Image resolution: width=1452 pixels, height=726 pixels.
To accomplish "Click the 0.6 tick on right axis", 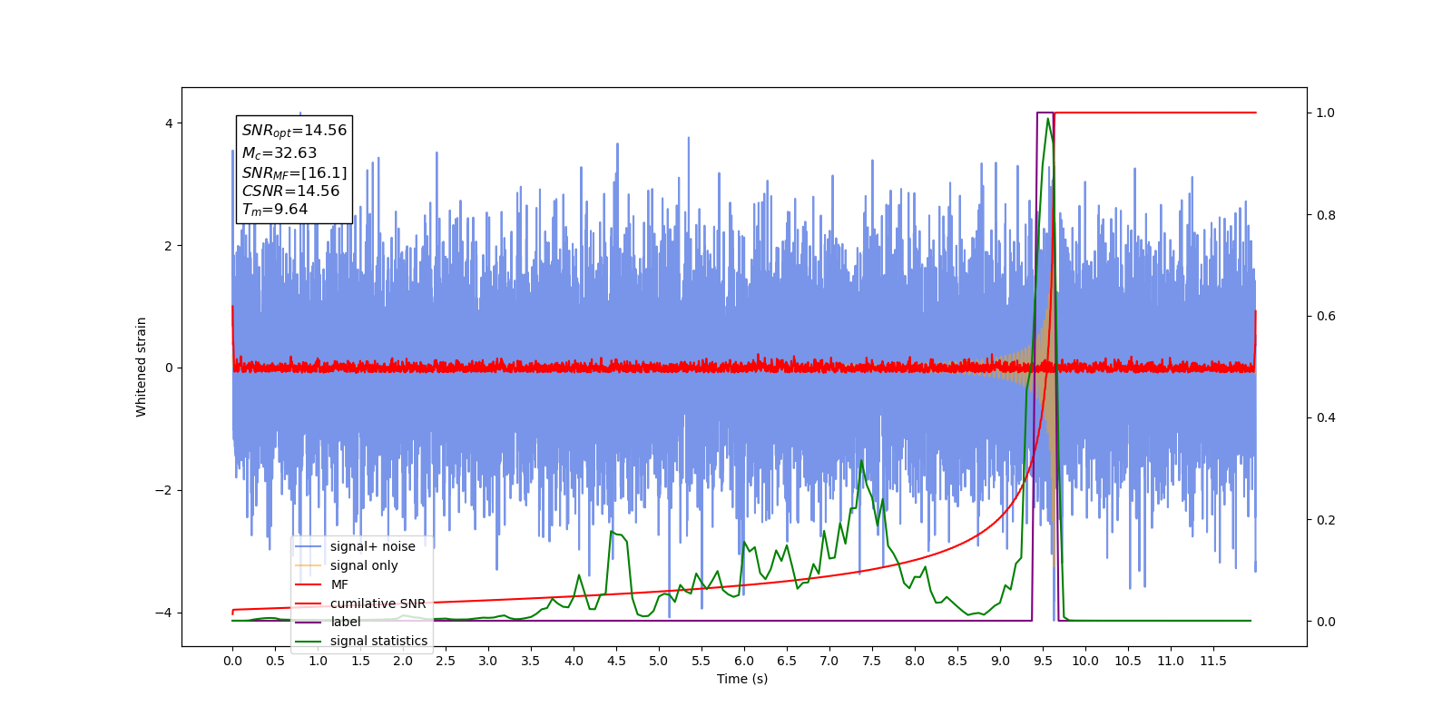I will click(1326, 316).
